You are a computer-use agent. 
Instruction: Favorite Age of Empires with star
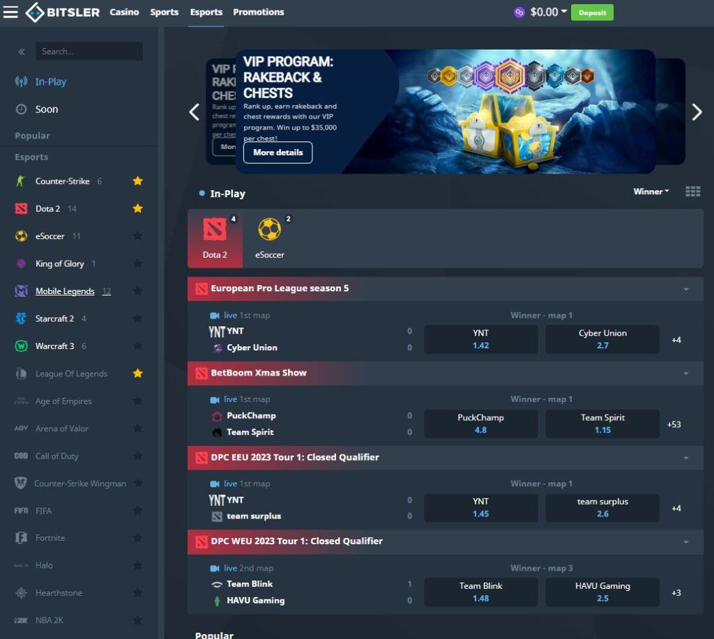tap(137, 401)
